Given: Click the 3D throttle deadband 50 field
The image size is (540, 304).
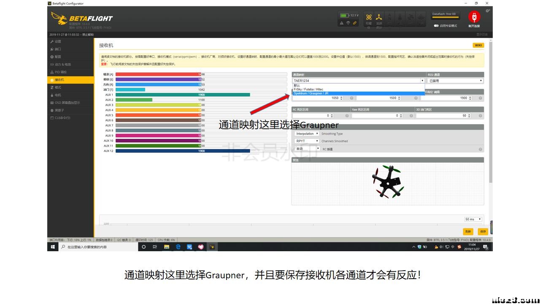Looking at the screenshot, I should 444,115.
